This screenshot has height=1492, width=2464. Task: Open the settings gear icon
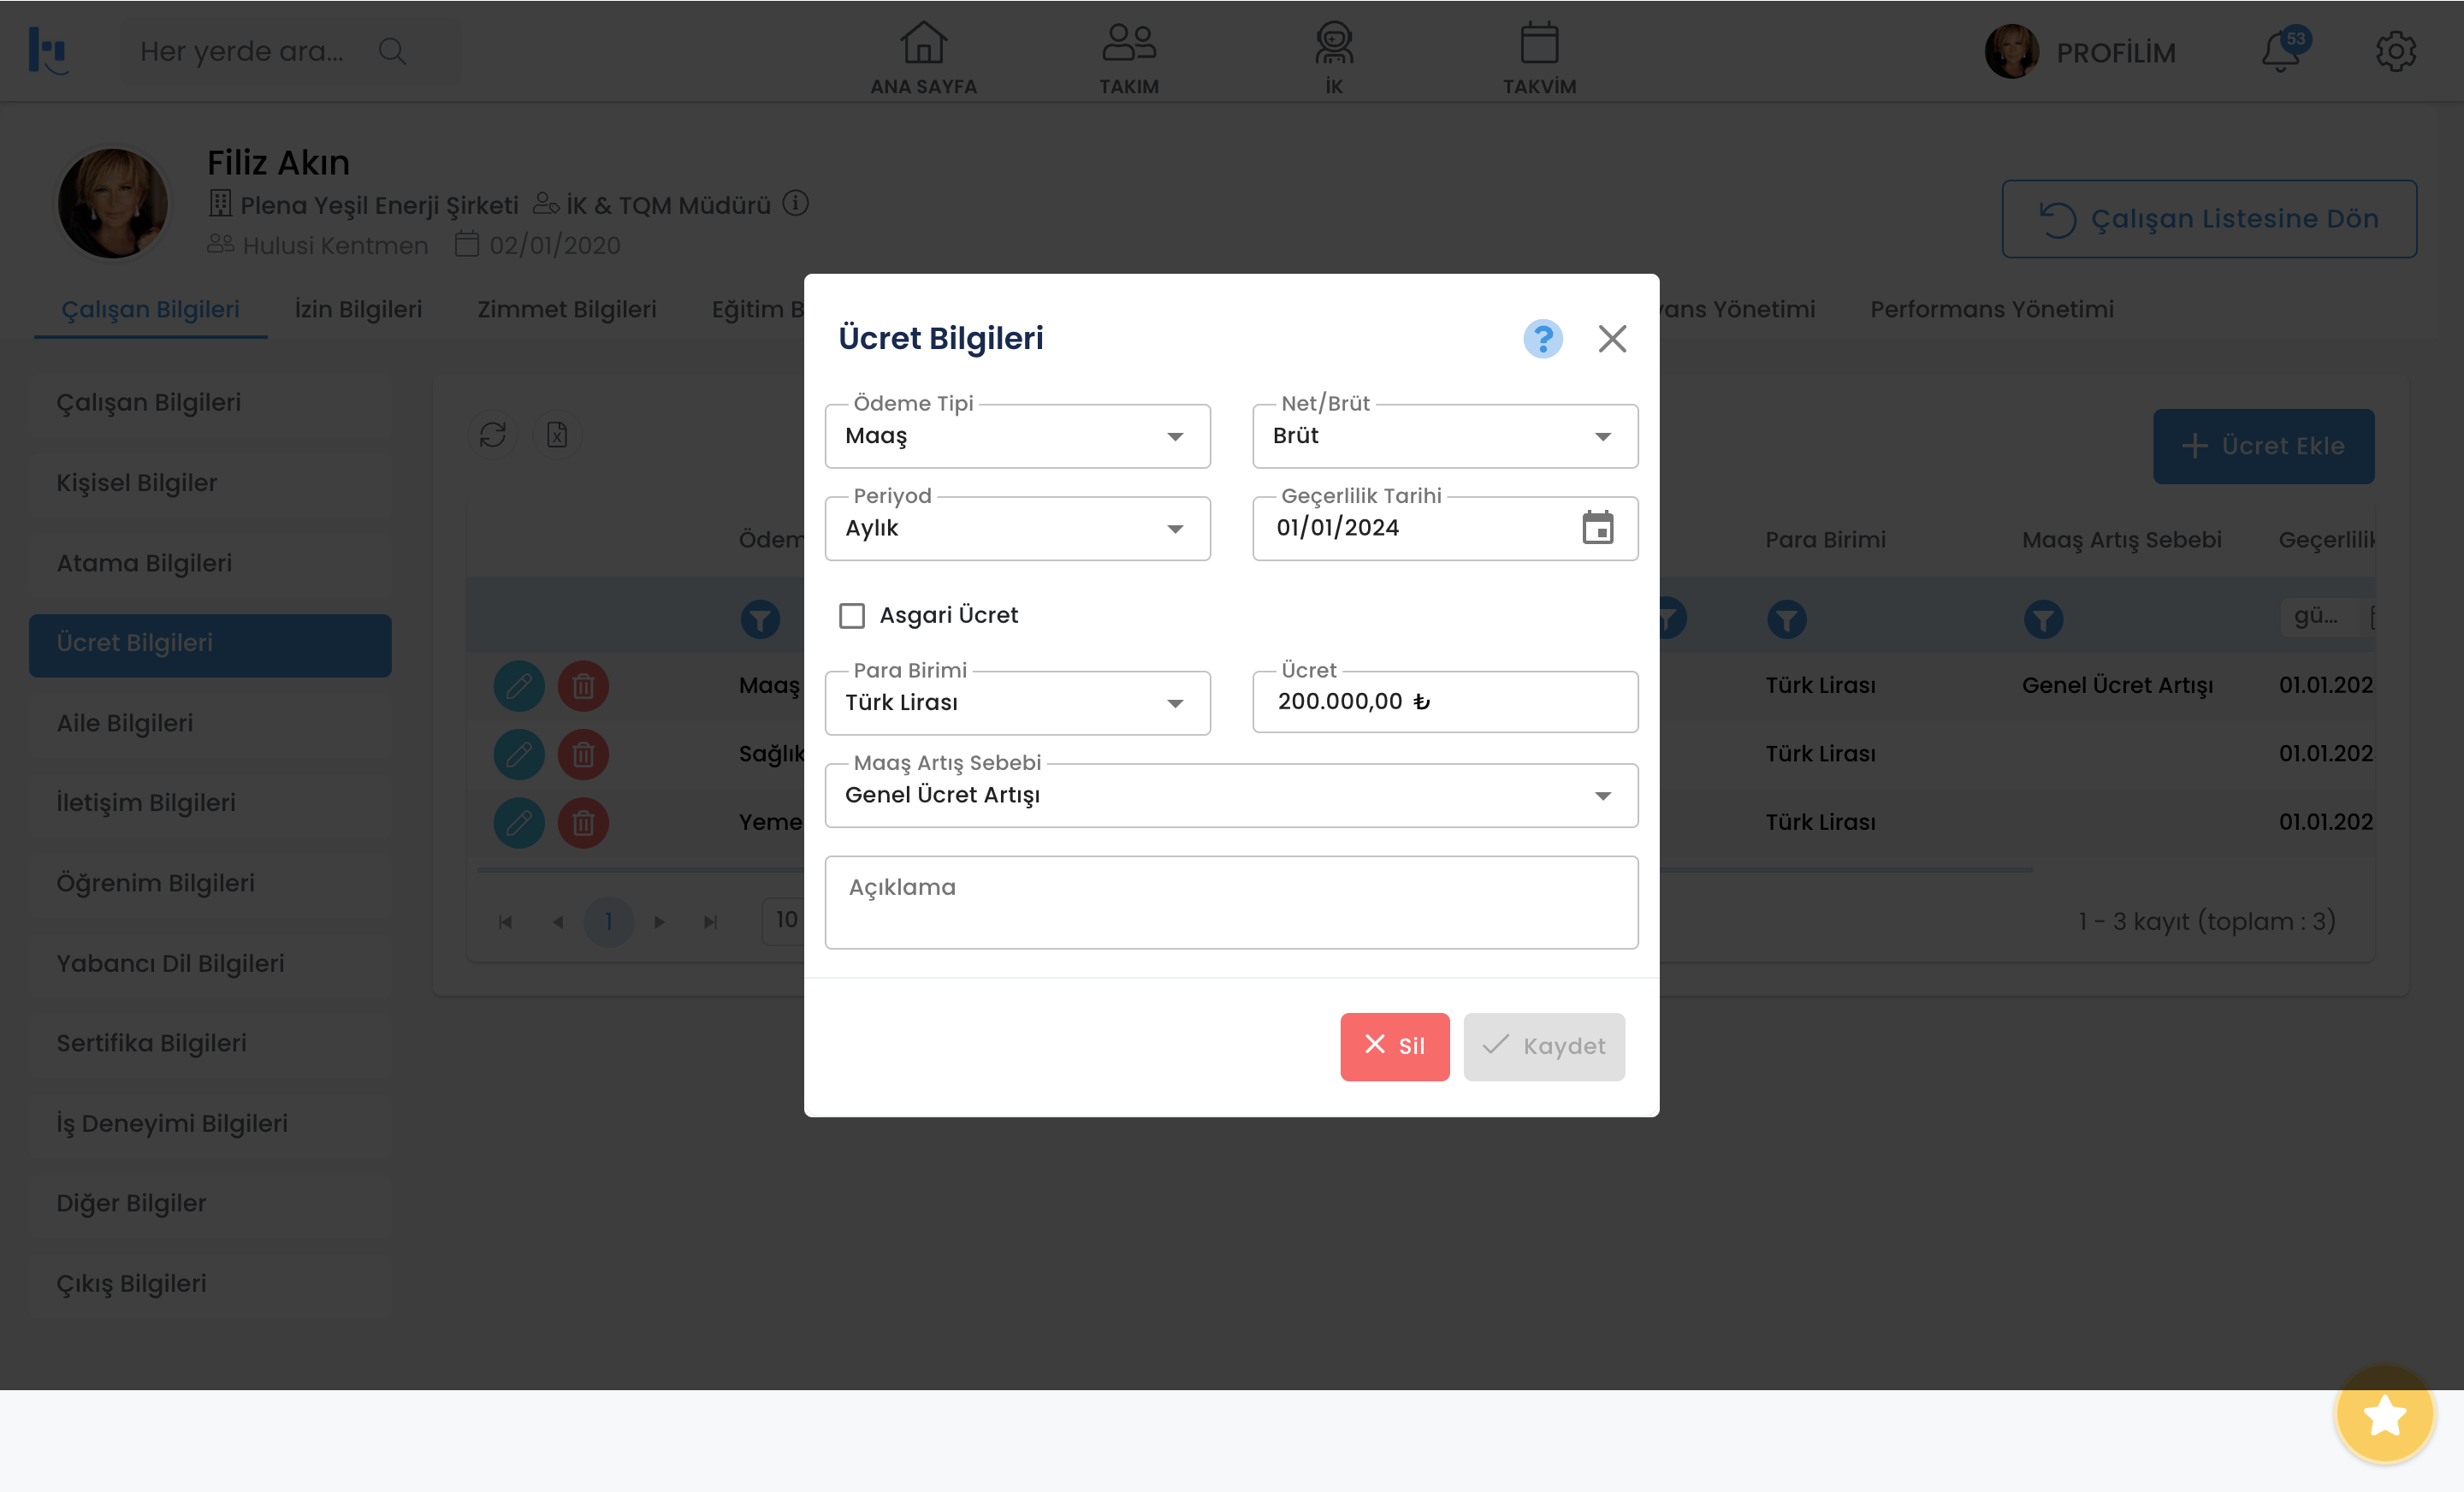(2395, 52)
